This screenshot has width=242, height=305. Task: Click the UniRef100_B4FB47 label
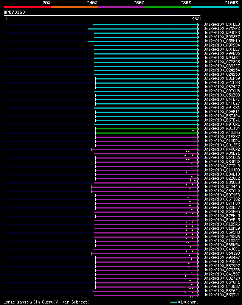click(x=222, y=99)
